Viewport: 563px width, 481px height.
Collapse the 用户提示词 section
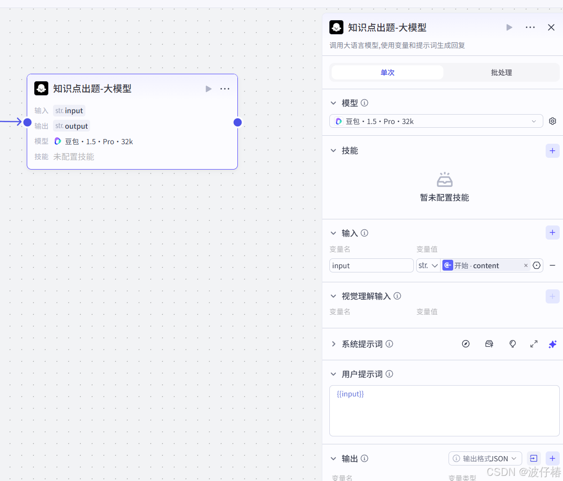[334, 374]
